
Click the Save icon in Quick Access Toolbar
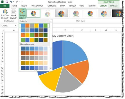7,2
